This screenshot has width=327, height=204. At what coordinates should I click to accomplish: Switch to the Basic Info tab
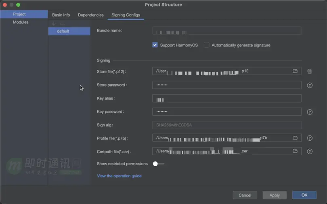(x=61, y=15)
